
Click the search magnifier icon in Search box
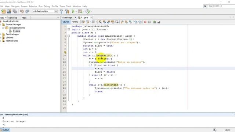point(205,6)
